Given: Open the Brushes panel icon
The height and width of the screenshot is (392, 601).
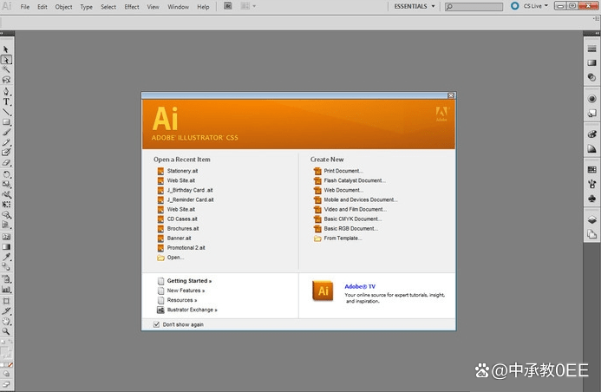Looking at the screenshot, I should coord(591,184).
